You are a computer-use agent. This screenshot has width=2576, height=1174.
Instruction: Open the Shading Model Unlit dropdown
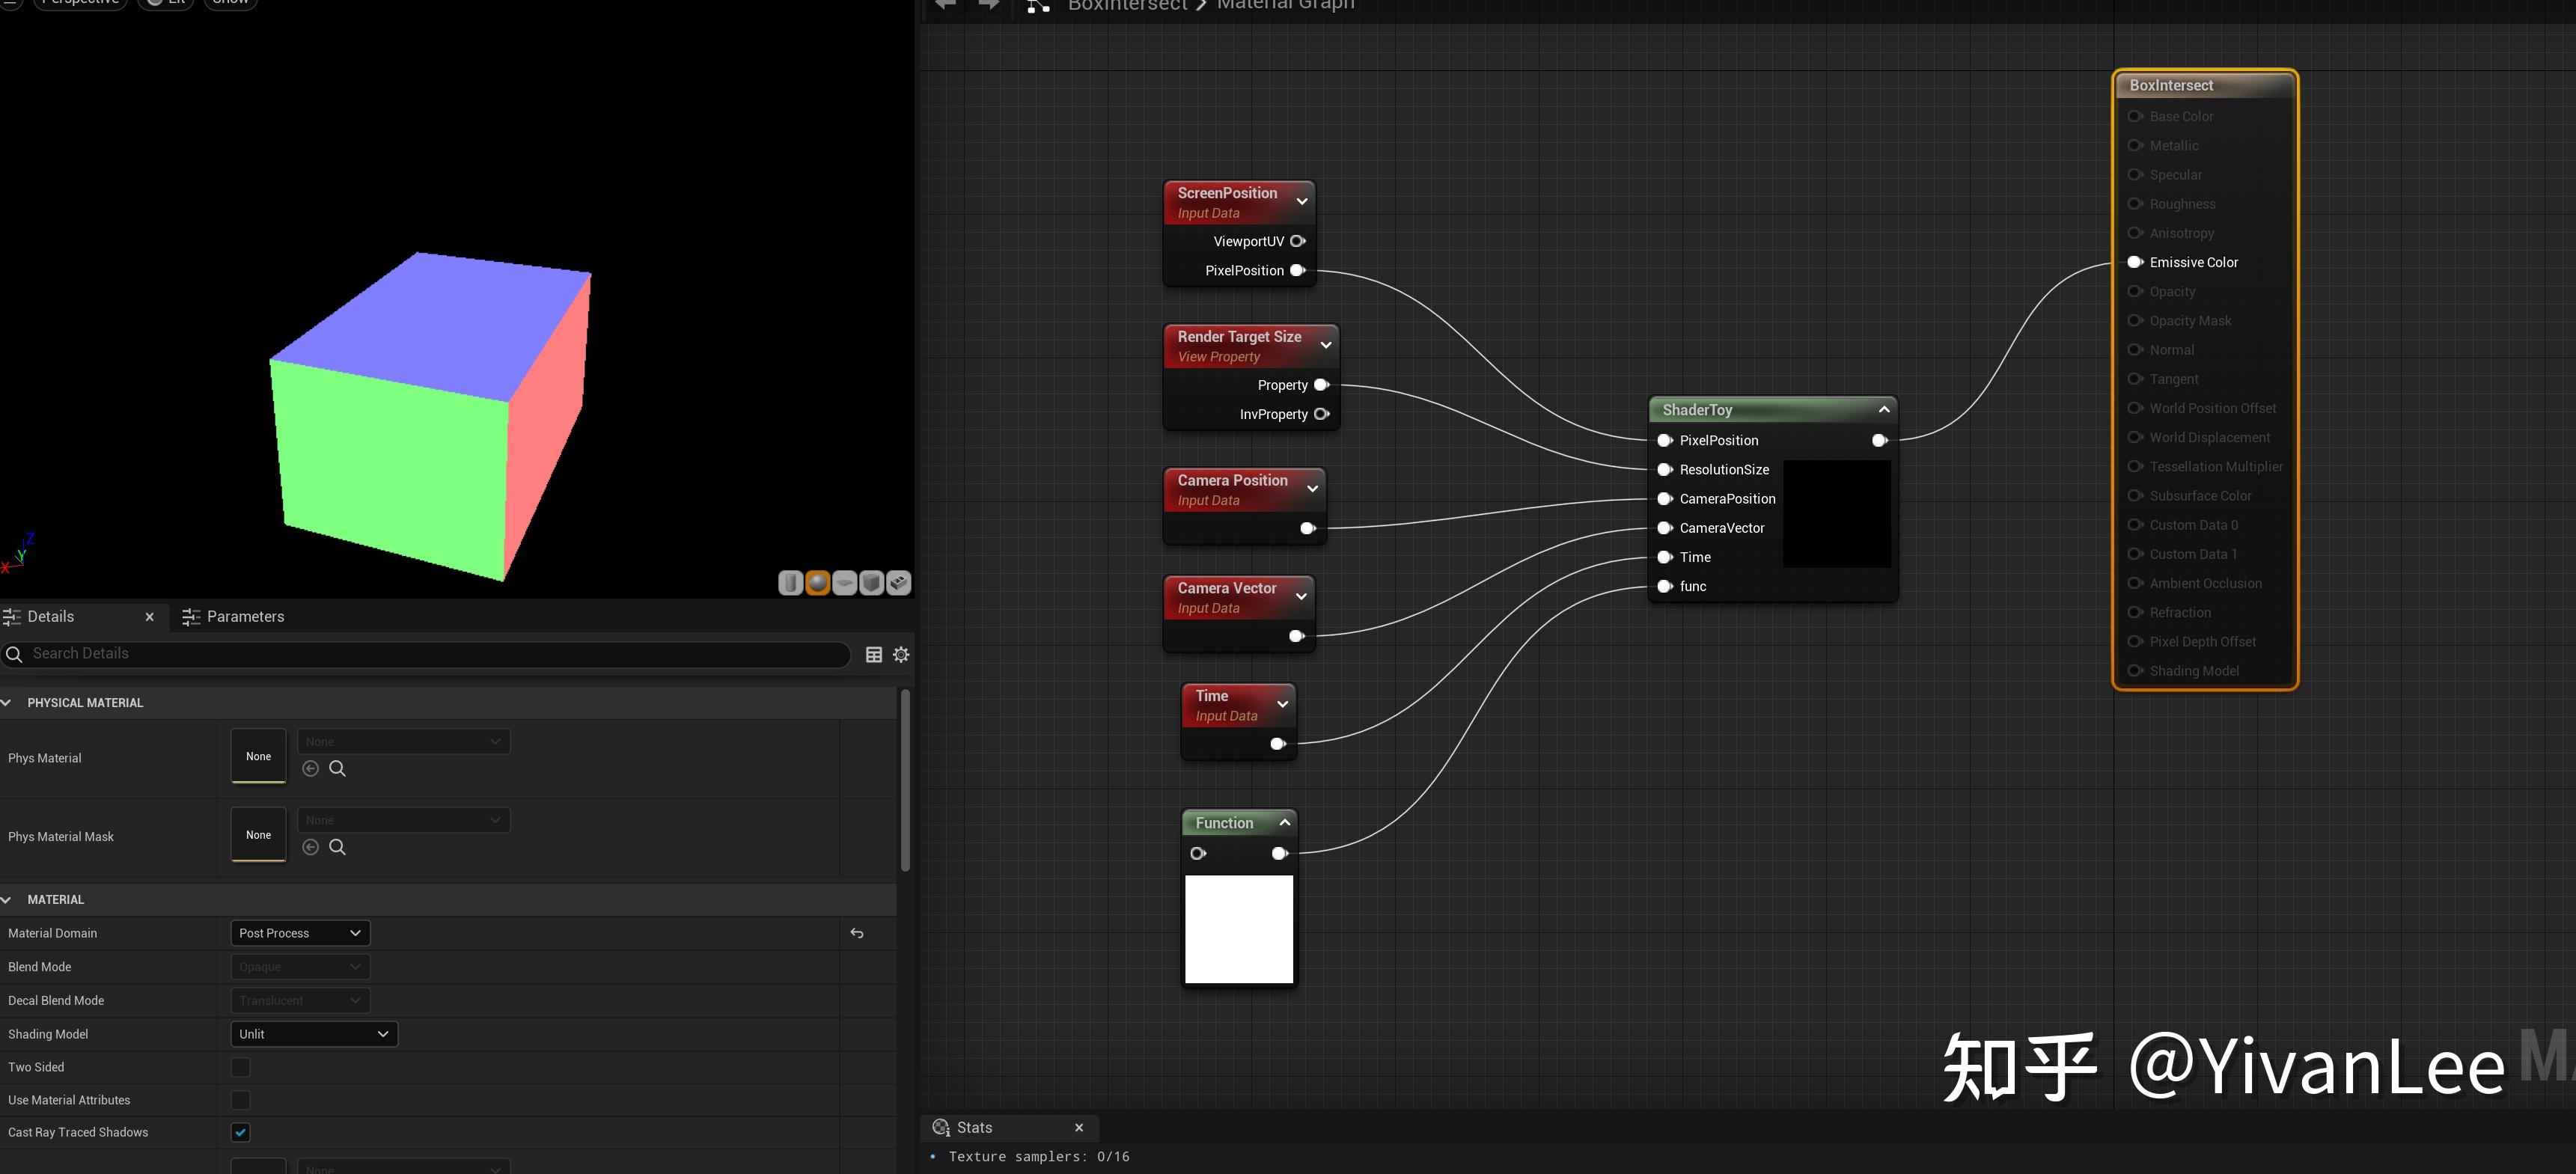pos(313,1034)
